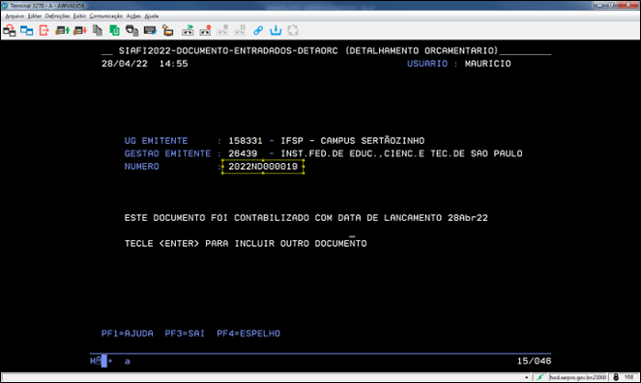This screenshot has height=383, width=641.
Task: Click the PF3=SAI label
Action: [x=185, y=333]
